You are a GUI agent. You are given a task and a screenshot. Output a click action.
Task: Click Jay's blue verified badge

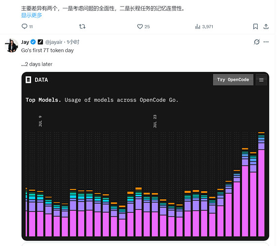33,42
